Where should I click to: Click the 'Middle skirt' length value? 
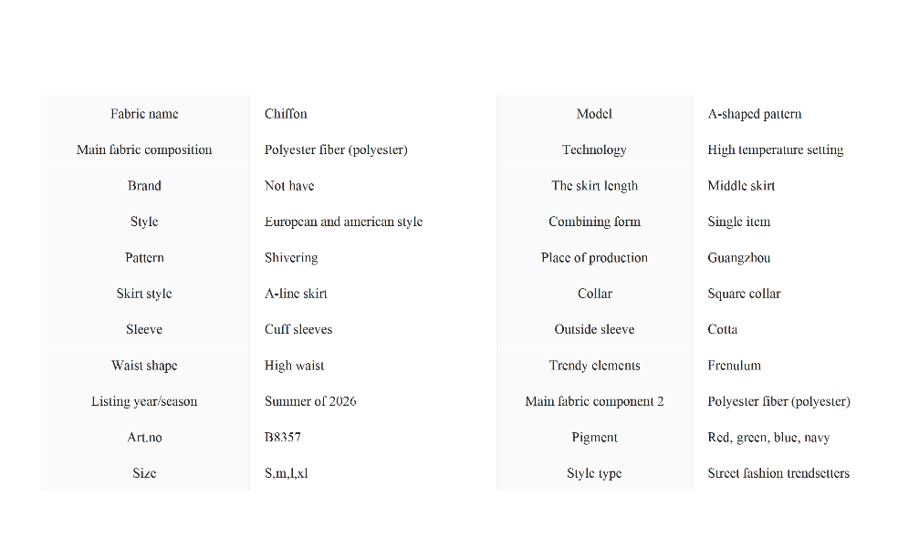click(741, 186)
